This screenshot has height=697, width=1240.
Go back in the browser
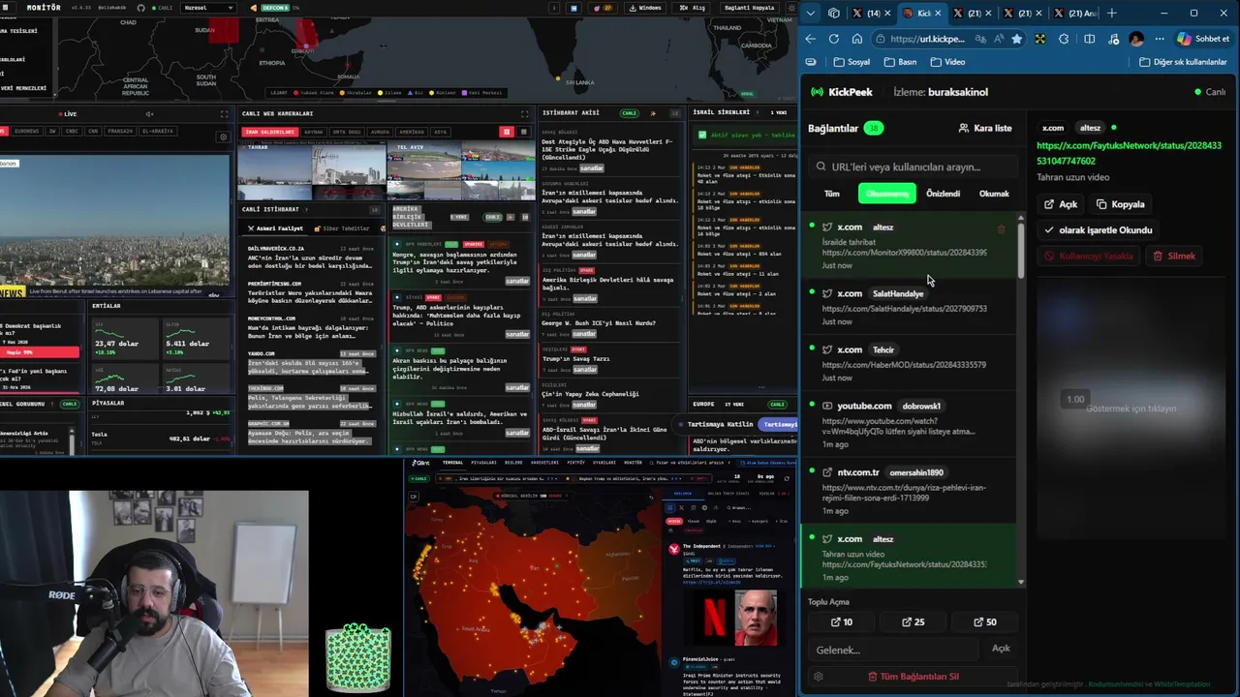(x=811, y=39)
